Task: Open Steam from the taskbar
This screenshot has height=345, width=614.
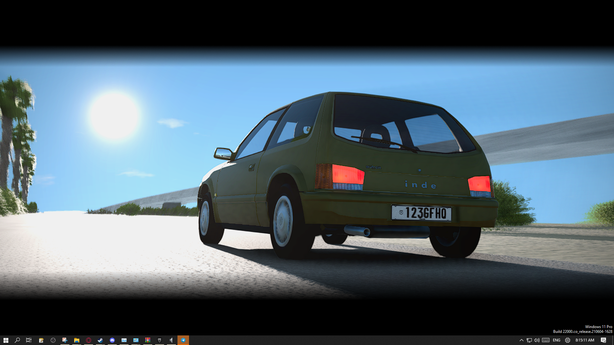Action: click(x=100, y=340)
